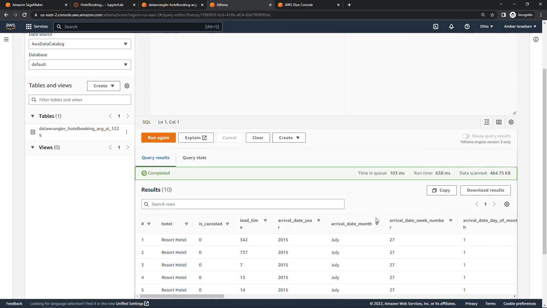
Task: Switch to the AWS Glue Console tab
Action: point(299,5)
